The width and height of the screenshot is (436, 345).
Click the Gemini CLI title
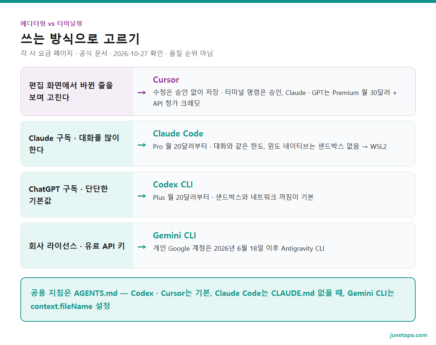[x=174, y=235]
